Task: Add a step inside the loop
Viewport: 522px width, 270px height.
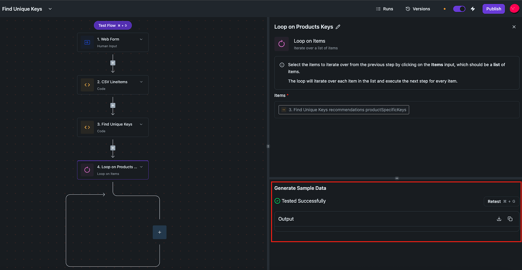Action: point(159,232)
